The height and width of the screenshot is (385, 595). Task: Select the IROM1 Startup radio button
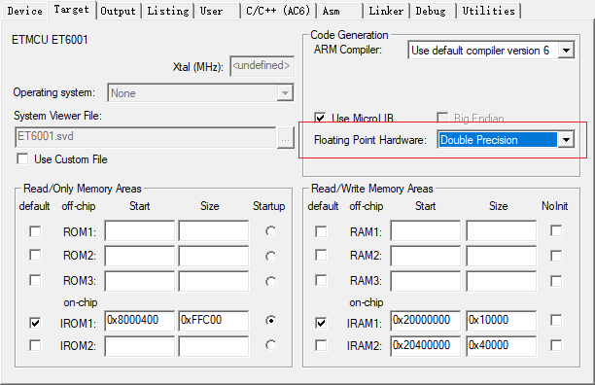270,321
